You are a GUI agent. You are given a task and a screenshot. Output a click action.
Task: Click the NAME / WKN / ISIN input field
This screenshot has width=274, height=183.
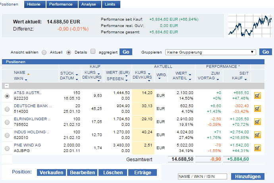pyautogui.click(x=203, y=177)
